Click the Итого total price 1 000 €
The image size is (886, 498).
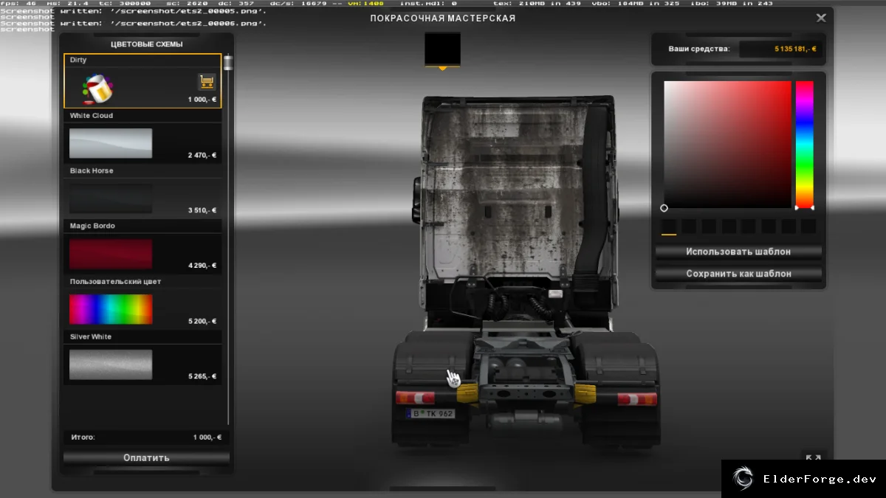[207, 438]
